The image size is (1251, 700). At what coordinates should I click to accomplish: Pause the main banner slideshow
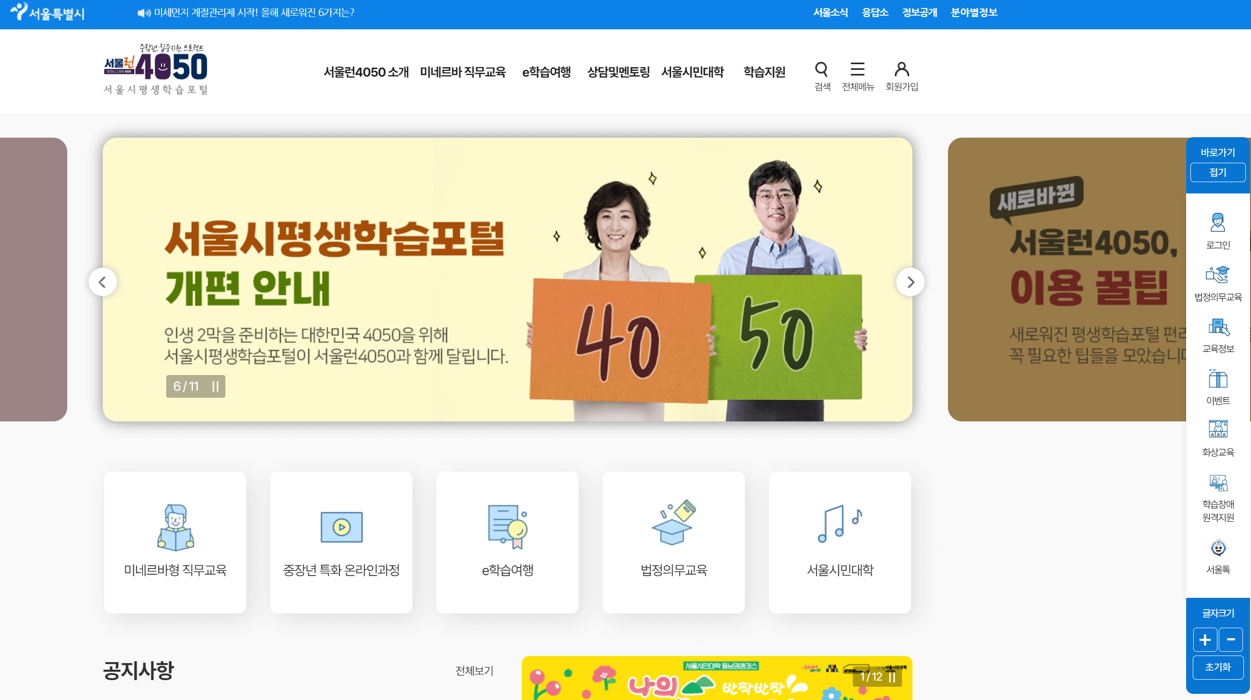215,386
